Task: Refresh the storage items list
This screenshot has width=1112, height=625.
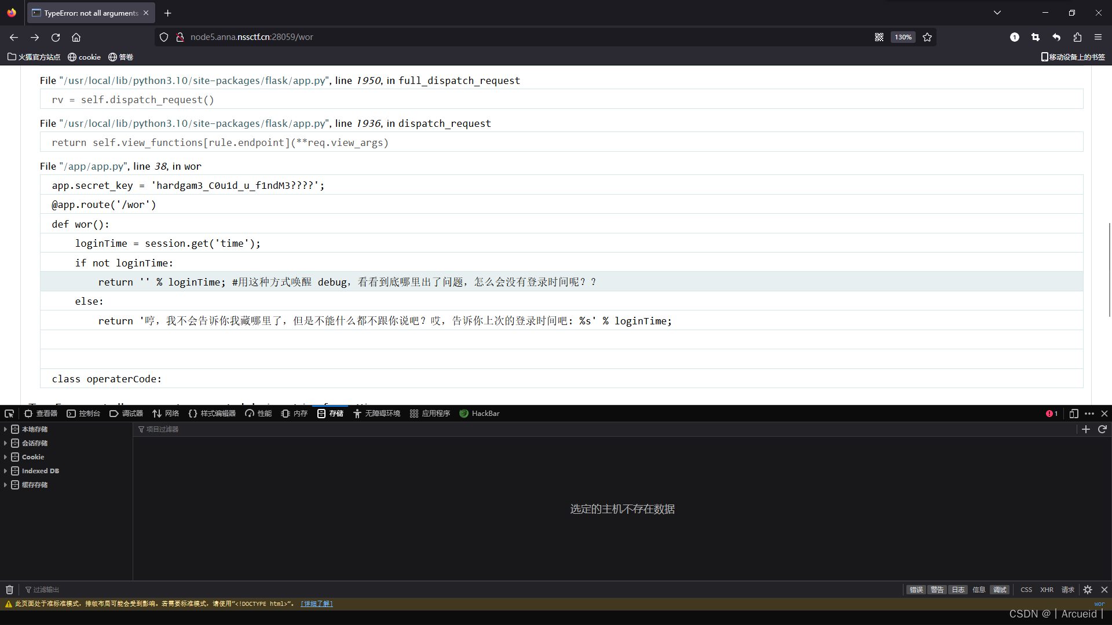Action: tap(1102, 429)
